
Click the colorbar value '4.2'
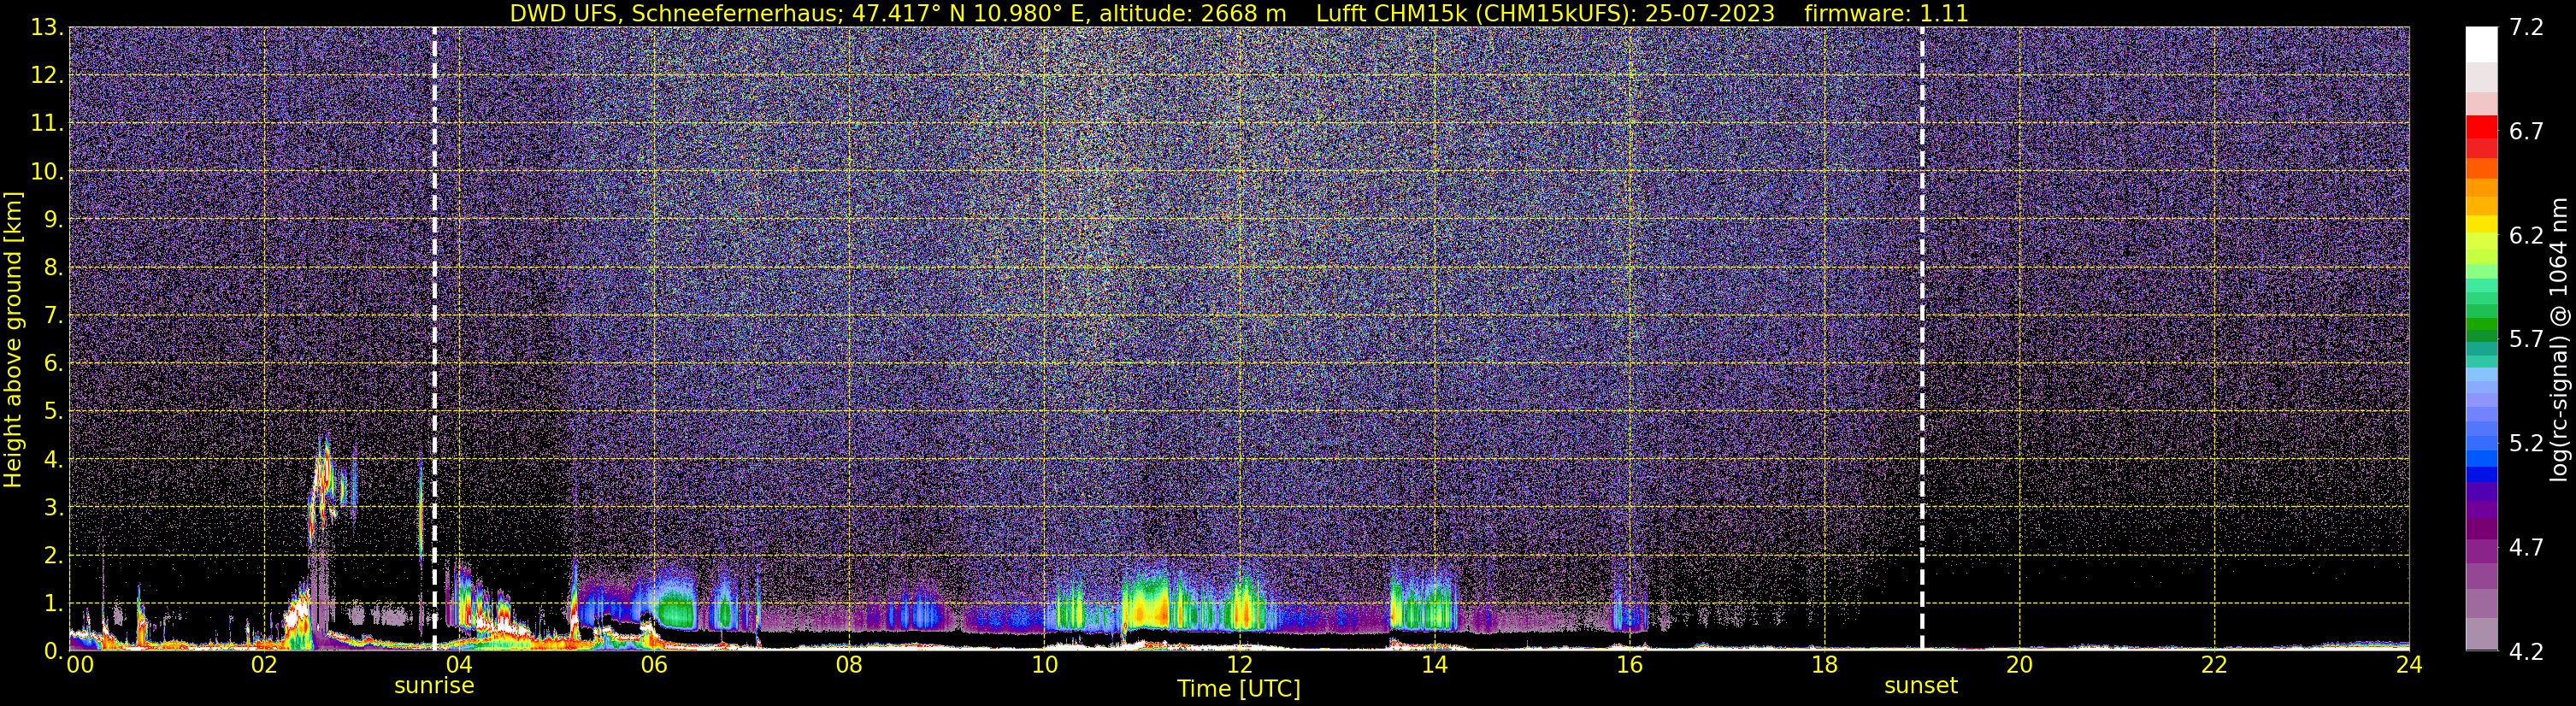pyautogui.click(x=2526, y=651)
